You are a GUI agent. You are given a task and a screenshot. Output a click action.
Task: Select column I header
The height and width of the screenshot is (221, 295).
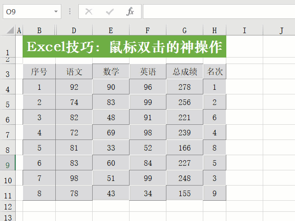[x=244, y=30]
